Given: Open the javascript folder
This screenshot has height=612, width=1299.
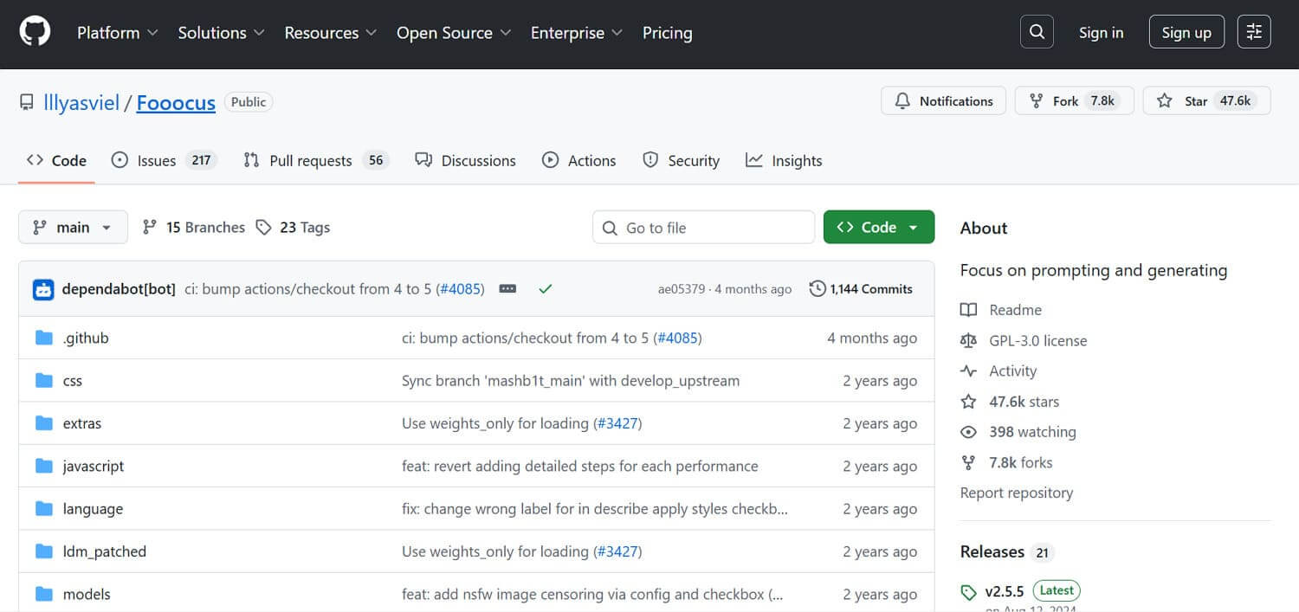Looking at the screenshot, I should [x=93, y=467].
